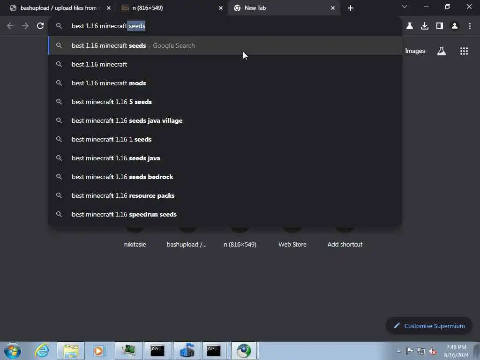Open a new tab with plus button

(x=351, y=8)
